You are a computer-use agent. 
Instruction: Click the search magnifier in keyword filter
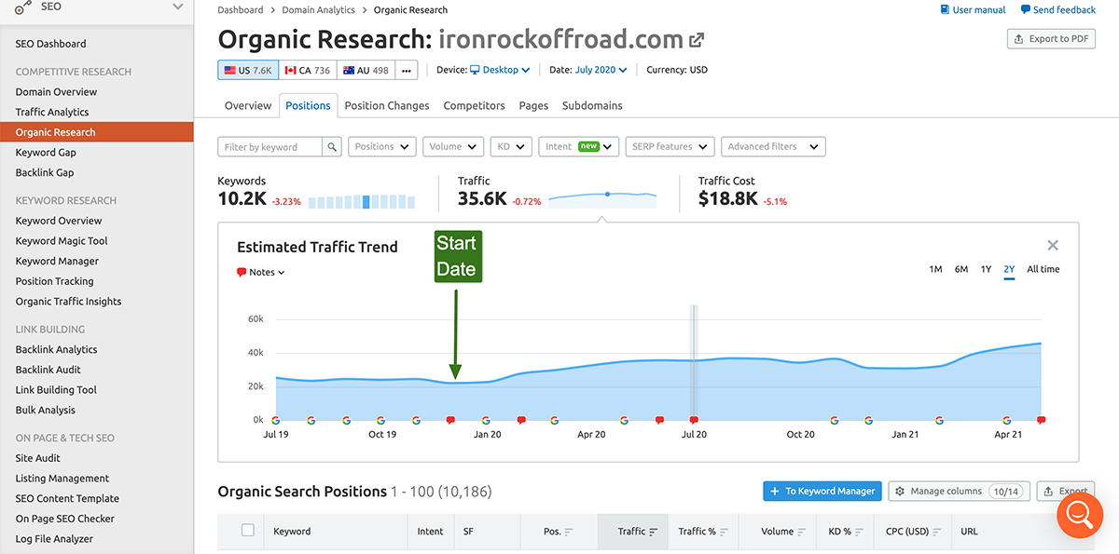332,147
